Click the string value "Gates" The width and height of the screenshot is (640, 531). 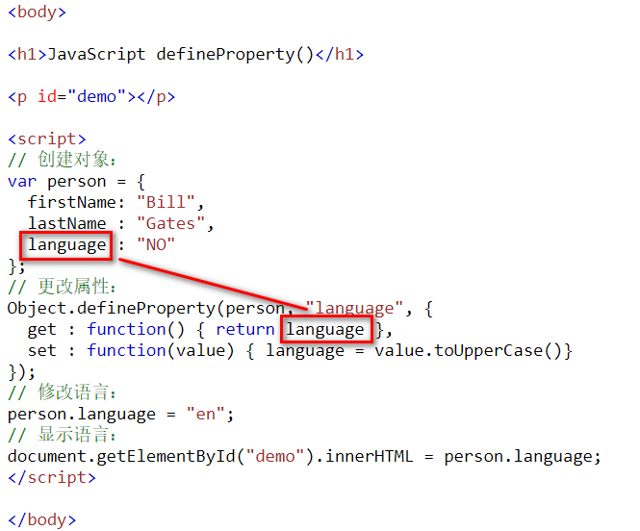[170, 223]
